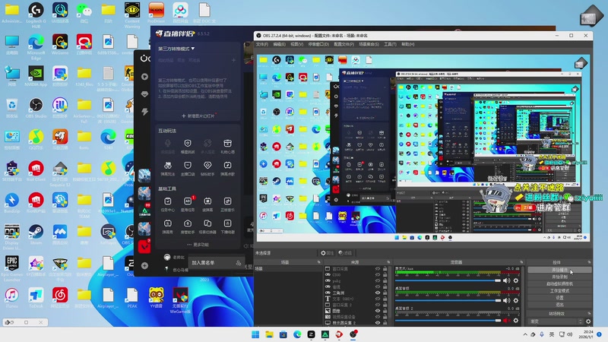Show hidden icons with the tray chevron
608x342 pixels.
coord(525,334)
